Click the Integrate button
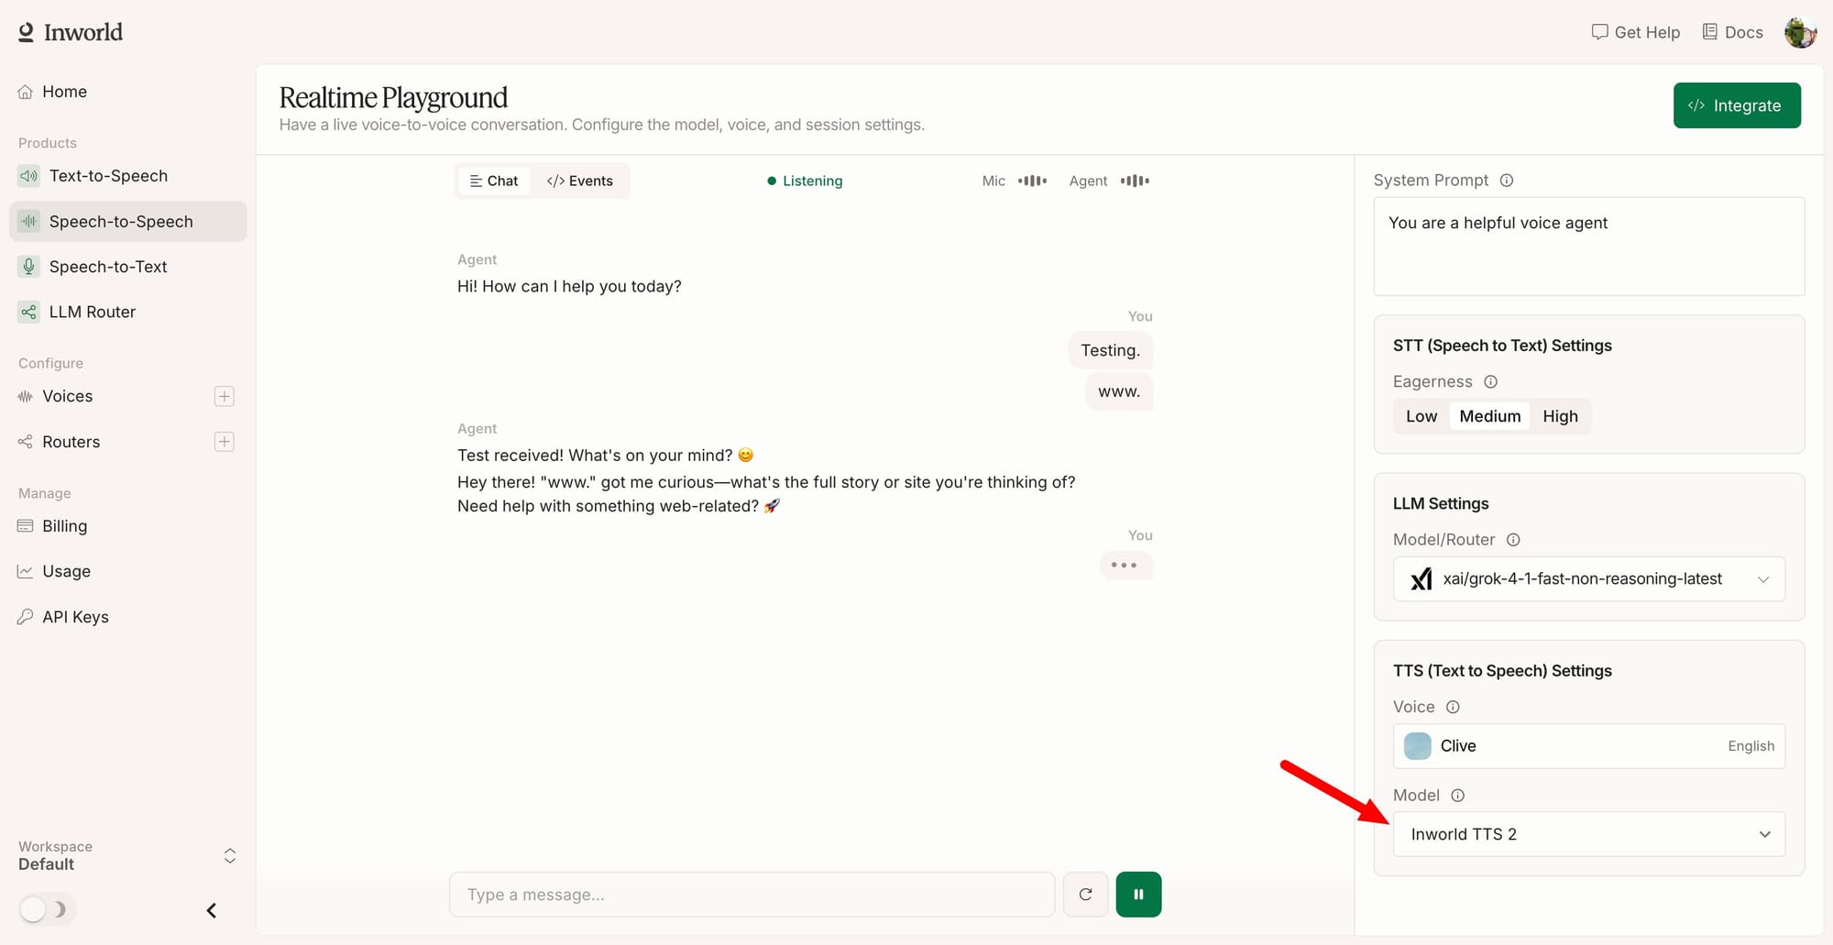 click(x=1737, y=105)
